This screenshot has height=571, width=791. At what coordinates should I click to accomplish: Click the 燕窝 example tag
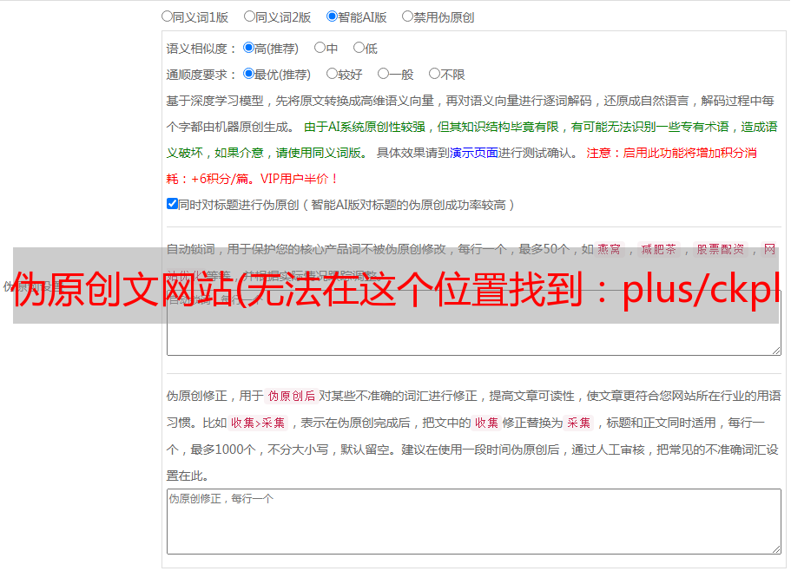609,249
